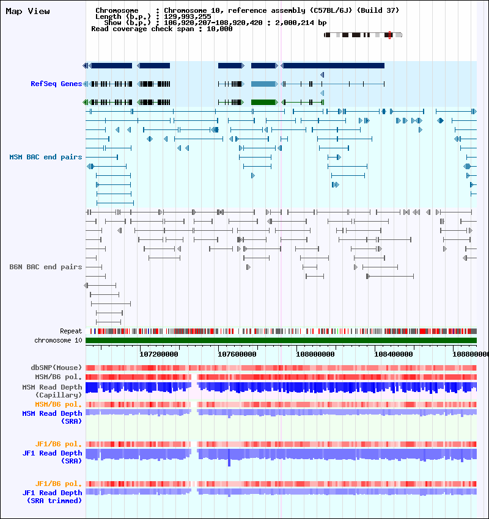This screenshot has height=519, width=489.
Task: Click the chromosome 10 track label
Action: [58, 340]
